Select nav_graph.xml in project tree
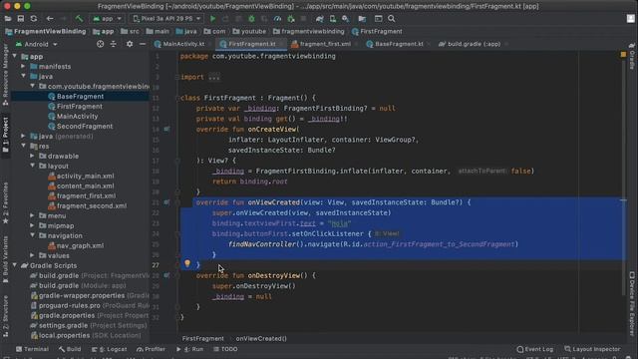 pyautogui.click(x=80, y=245)
